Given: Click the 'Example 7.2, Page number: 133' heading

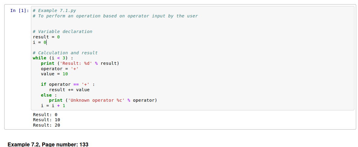Looking at the screenshot, I should (x=48, y=145).
